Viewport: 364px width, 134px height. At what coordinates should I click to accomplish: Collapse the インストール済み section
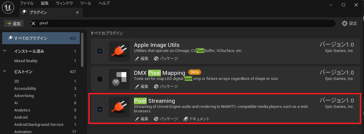coord(5,51)
